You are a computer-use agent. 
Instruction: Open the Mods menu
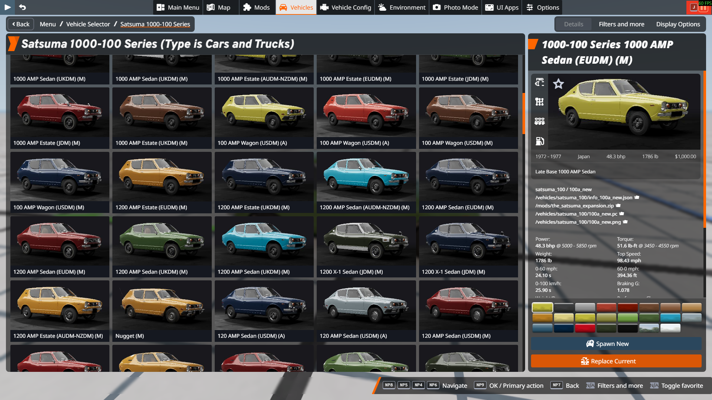coord(256,7)
